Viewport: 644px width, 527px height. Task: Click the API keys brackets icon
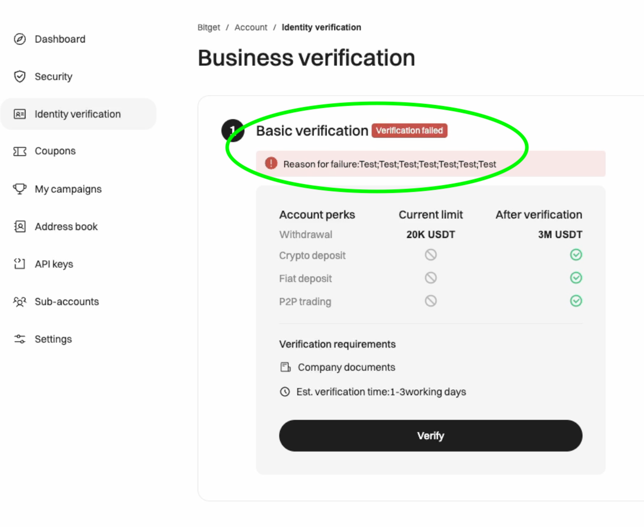[19, 264]
